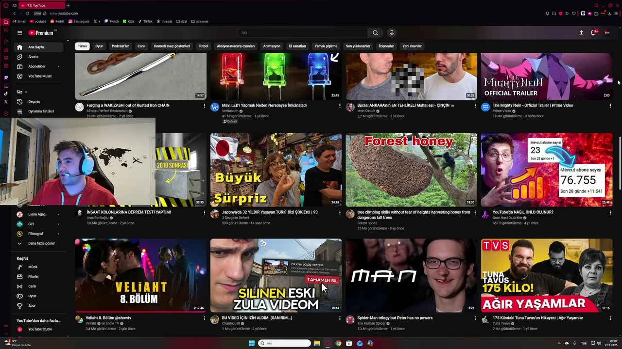Screen dimensions: 622x349
Task: Open Evrim Ağacı subscription
Action: 38,214
